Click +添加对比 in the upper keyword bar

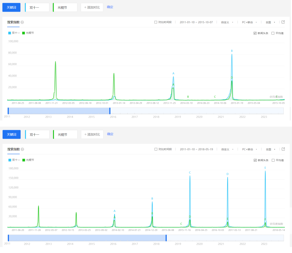tap(92, 7)
